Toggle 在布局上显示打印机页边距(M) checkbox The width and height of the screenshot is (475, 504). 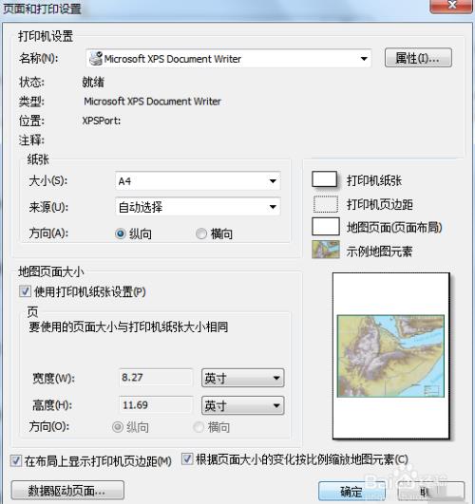pyautogui.click(x=16, y=460)
